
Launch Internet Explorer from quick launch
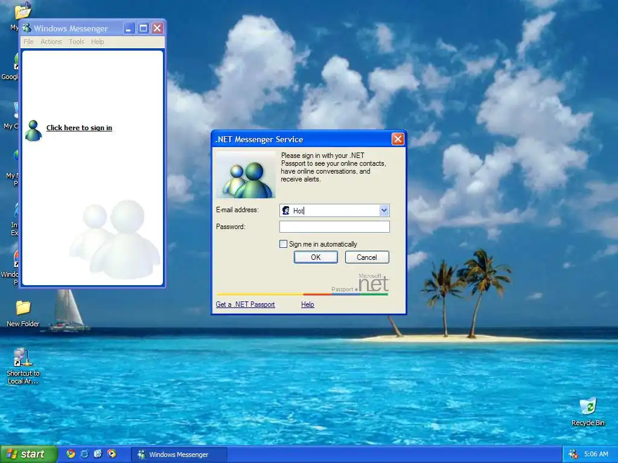[84, 454]
